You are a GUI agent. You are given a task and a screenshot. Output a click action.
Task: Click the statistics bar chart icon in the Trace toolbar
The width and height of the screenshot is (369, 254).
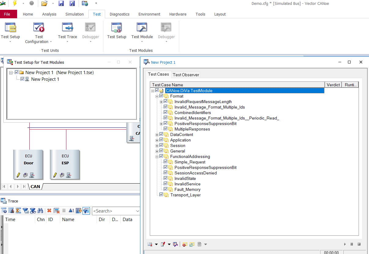tap(11, 210)
